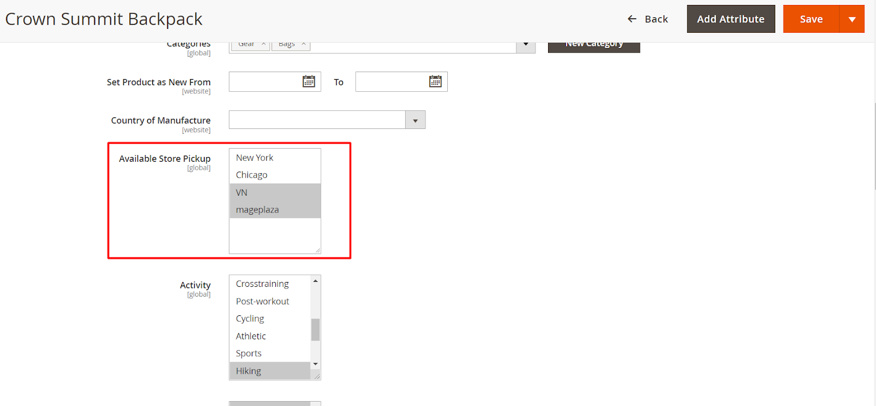The height and width of the screenshot is (406, 876).
Task: Select Cycling in the Activity list
Action: point(250,319)
